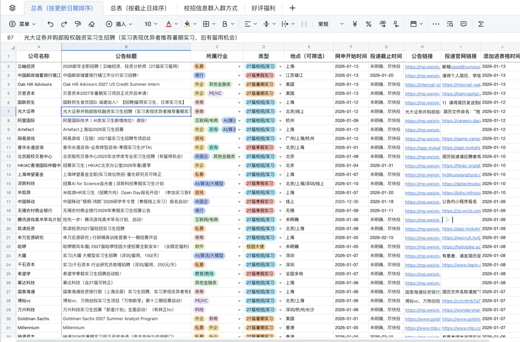520x342 pixels.
Task: Click the B7 cell name box
Action: click(11, 38)
